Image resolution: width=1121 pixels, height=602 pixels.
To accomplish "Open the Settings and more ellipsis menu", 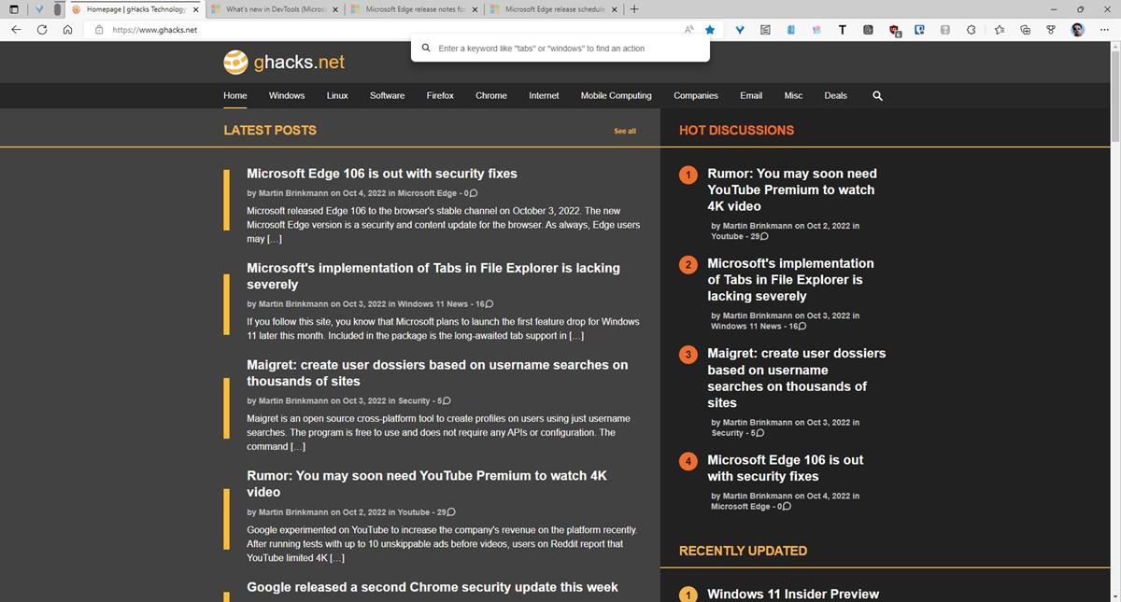I will coord(1104,29).
